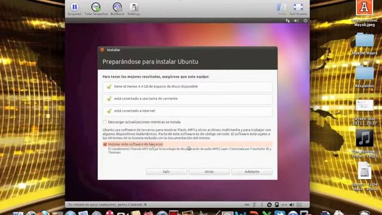Open the Ubuntu network indicator in top panel
This screenshot has height=215, width=382.
288,21
